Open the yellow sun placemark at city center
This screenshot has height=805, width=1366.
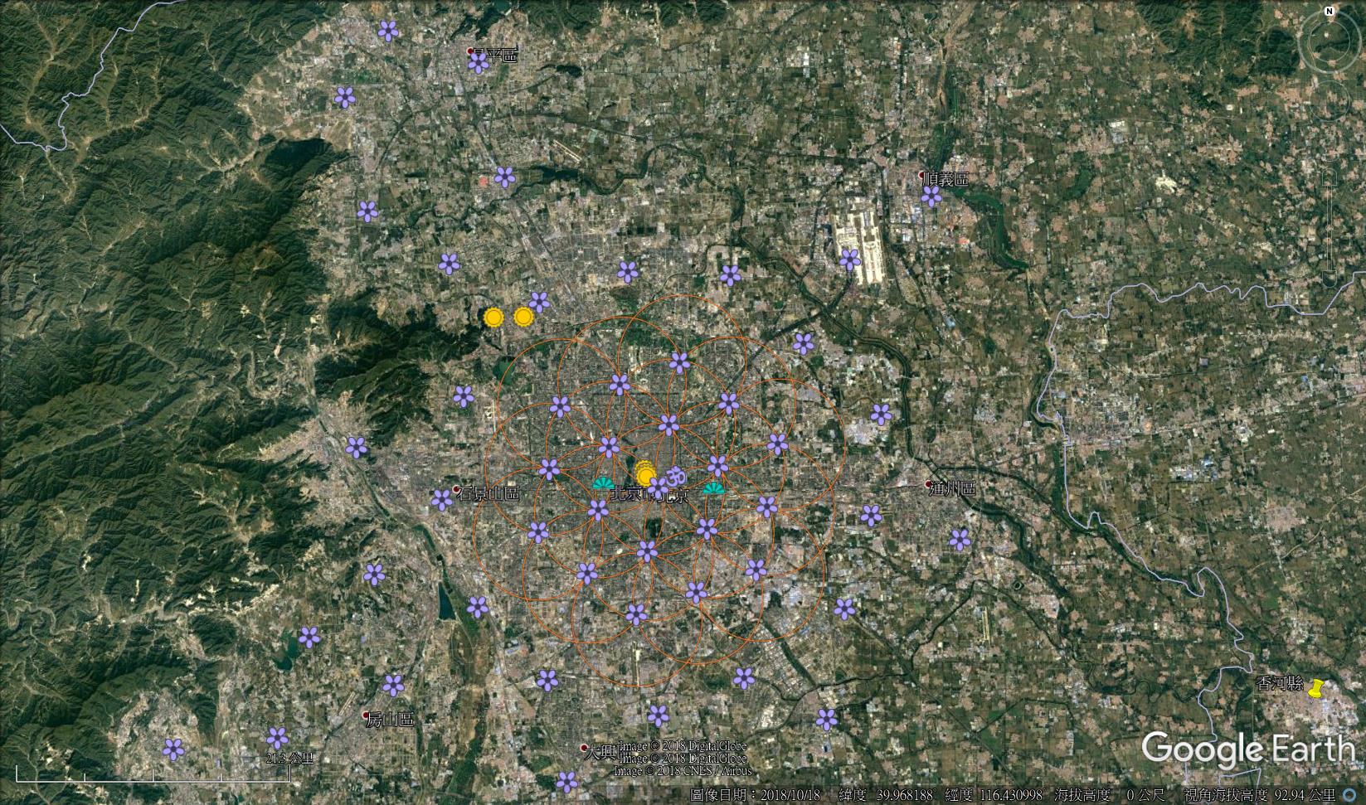645,476
